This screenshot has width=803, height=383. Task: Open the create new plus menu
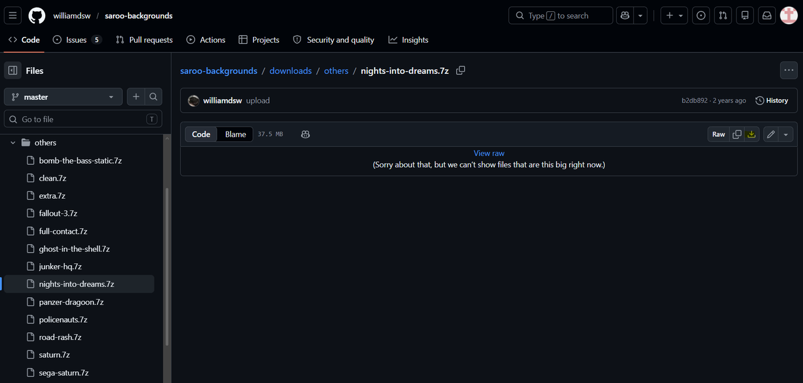click(x=674, y=16)
